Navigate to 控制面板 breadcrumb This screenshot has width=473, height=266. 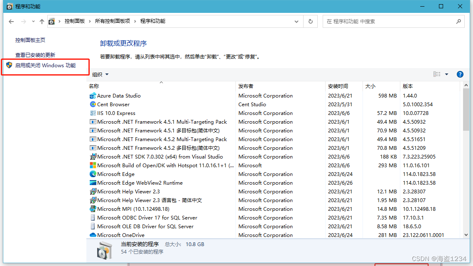pyautogui.click(x=74, y=21)
